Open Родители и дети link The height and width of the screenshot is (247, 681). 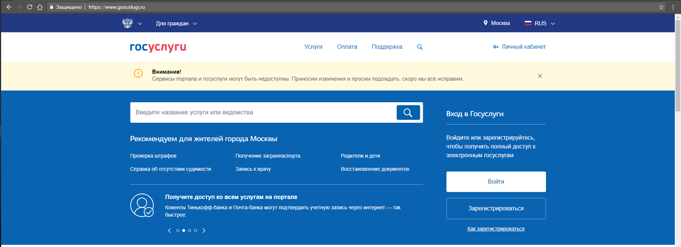pyautogui.click(x=360, y=156)
